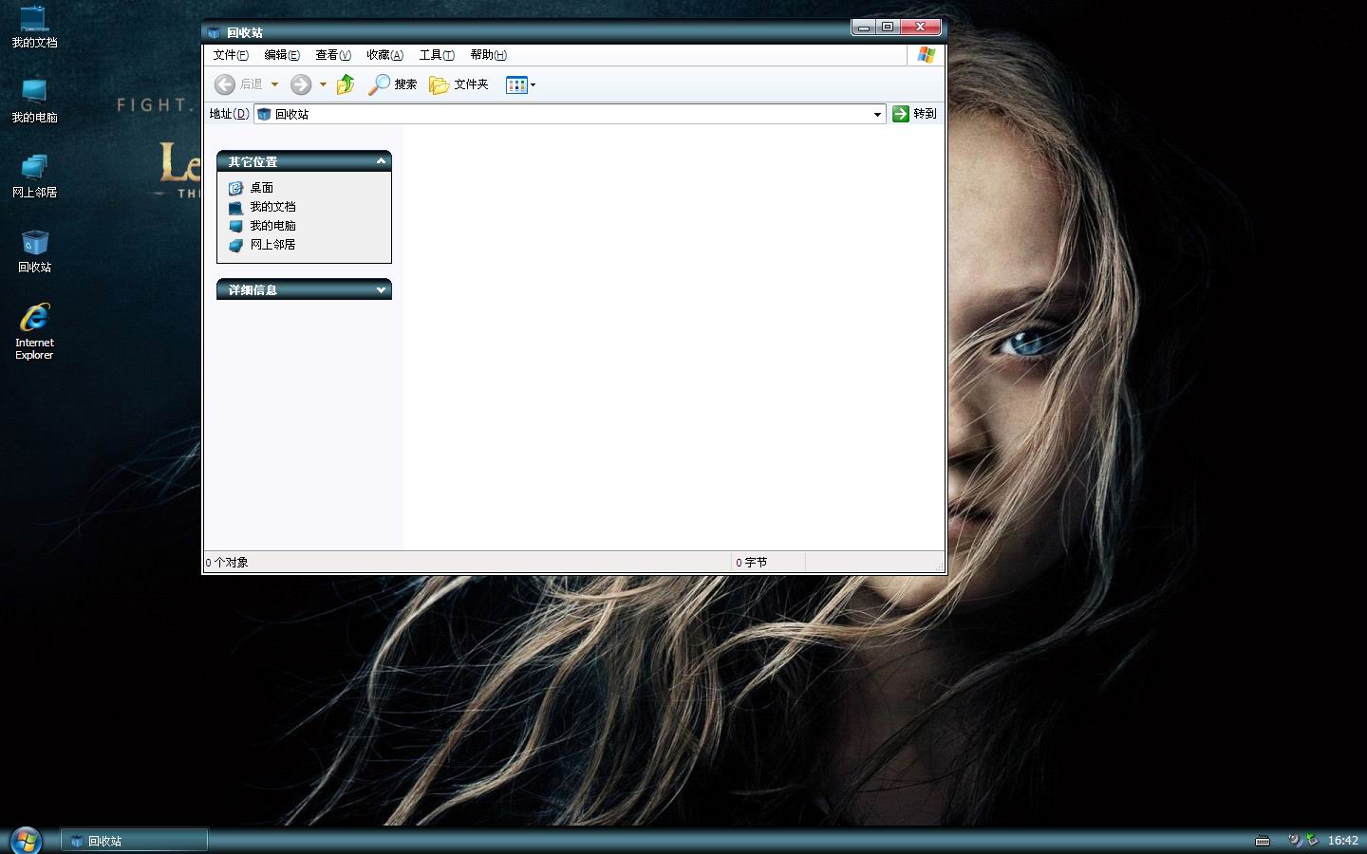1367x854 pixels.
Task: Go to 我的文档 in other places
Action: (262, 207)
